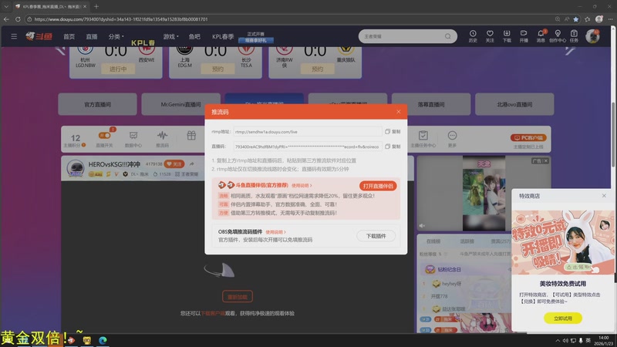Expand the 分类 dropdown in navigation
The width and height of the screenshot is (617, 347).
click(x=116, y=36)
